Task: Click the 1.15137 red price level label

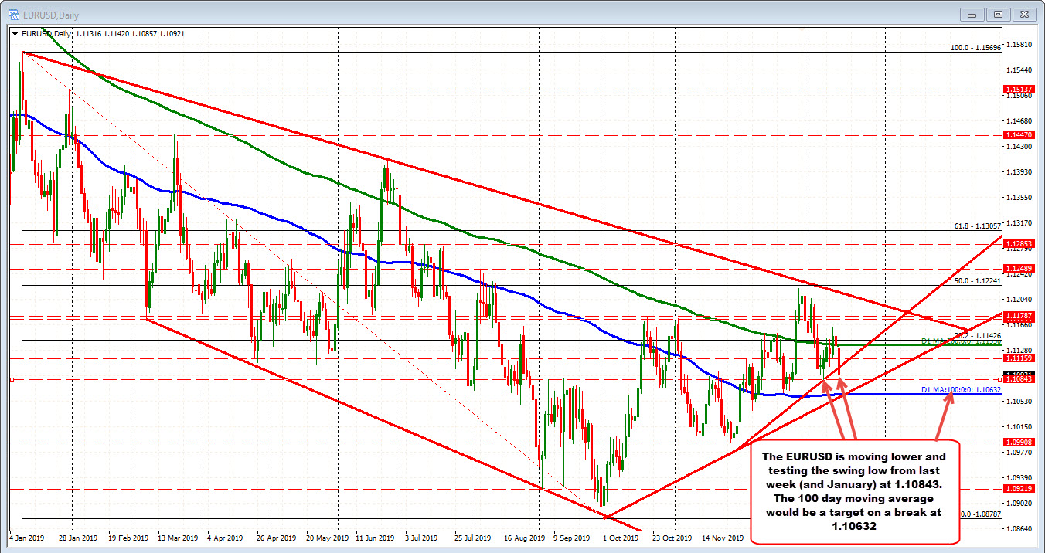Action: [1018, 90]
